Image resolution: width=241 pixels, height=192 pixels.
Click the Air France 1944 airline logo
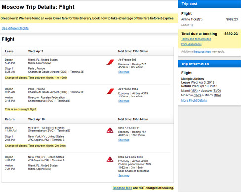pos(110,91)
